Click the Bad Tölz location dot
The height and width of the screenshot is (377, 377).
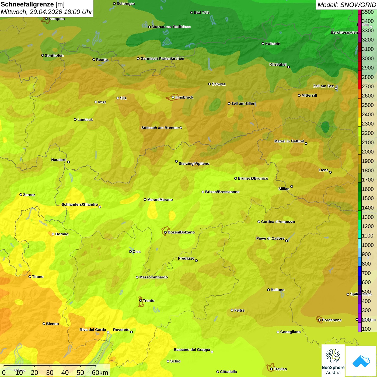tap(191, 12)
